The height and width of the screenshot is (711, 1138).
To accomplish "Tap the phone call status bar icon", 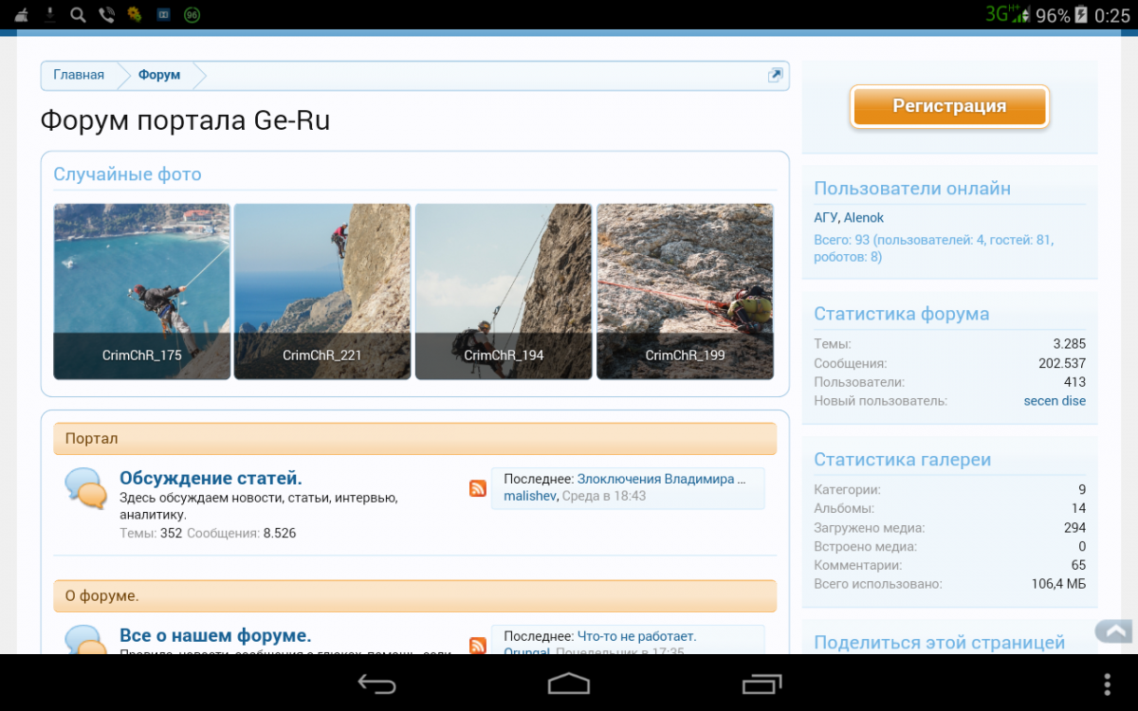I will (106, 14).
